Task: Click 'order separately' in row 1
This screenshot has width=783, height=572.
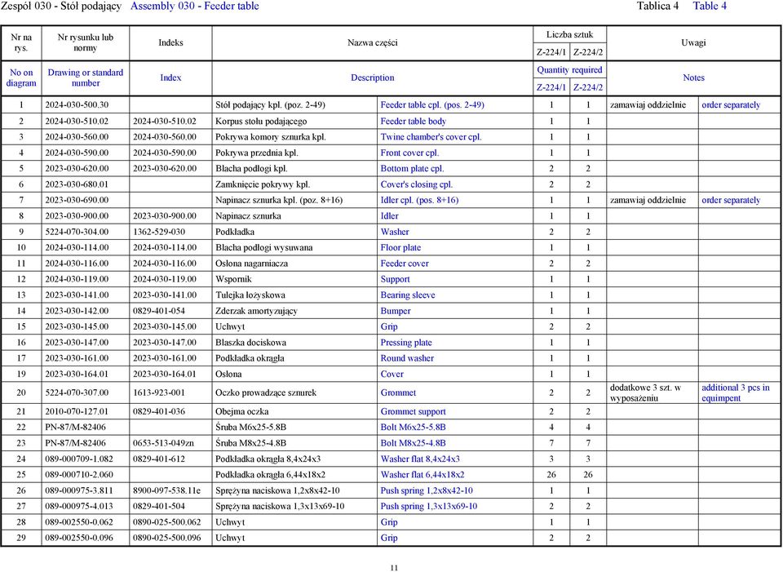Action: click(x=731, y=105)
